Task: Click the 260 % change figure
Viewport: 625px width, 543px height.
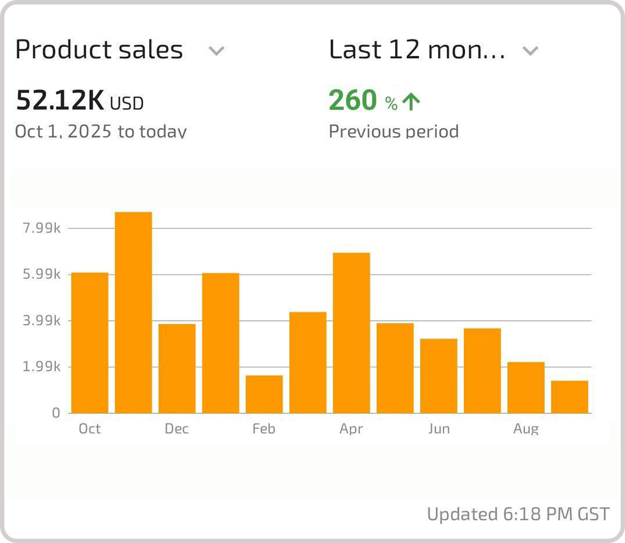Action: (353, 101)
